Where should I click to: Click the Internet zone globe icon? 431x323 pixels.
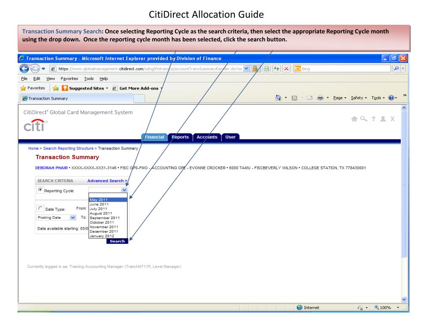point(300,307)
